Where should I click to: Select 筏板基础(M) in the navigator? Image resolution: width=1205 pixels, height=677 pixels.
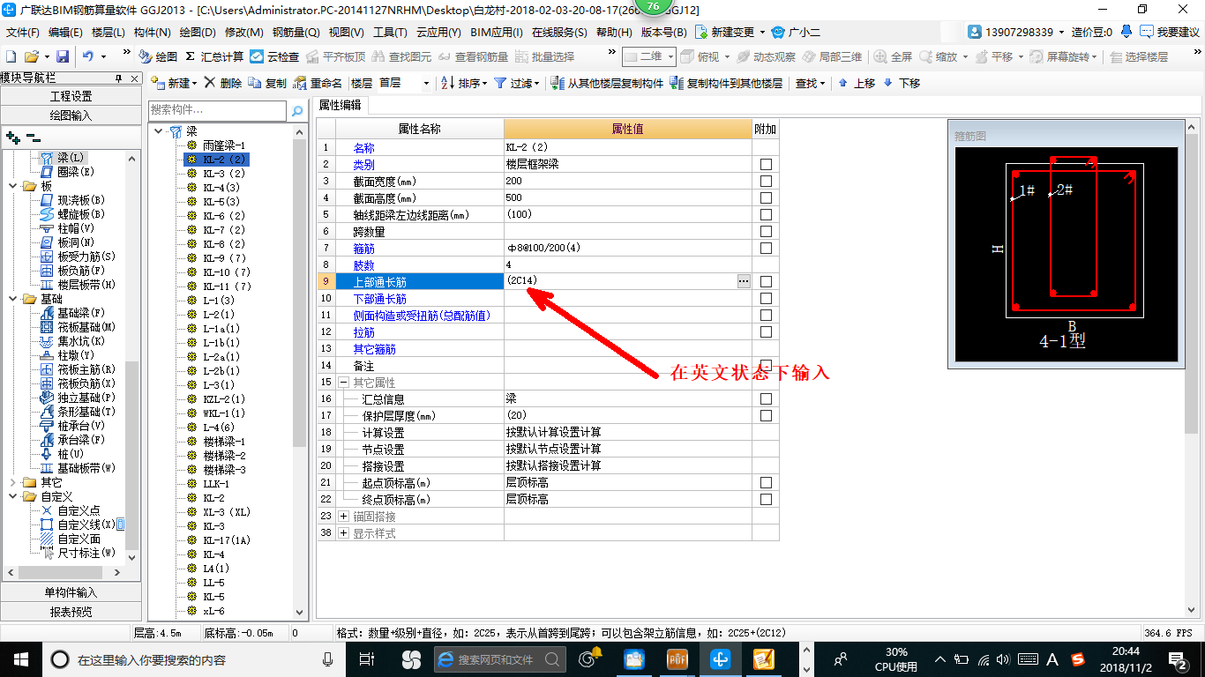point(86,327)
